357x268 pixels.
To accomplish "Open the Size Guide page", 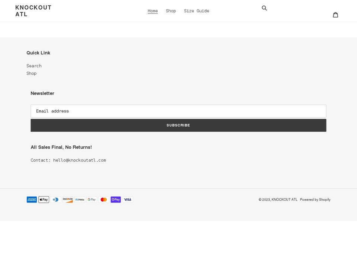I will pyautogui.click(x=196, y=11).
